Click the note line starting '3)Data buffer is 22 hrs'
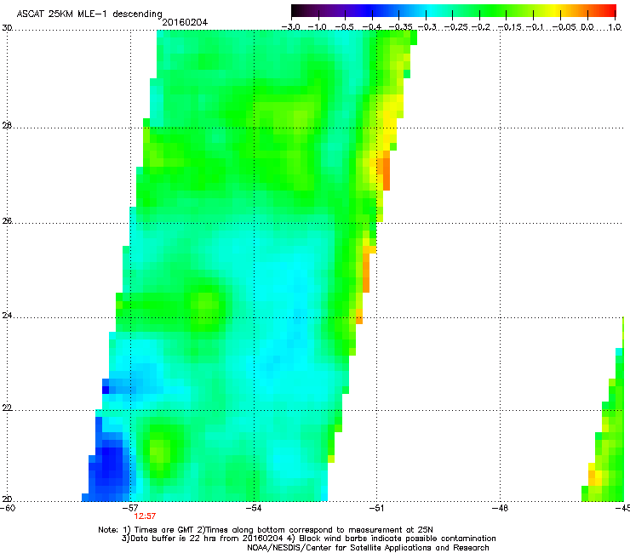630x553 pixels. 308,539
